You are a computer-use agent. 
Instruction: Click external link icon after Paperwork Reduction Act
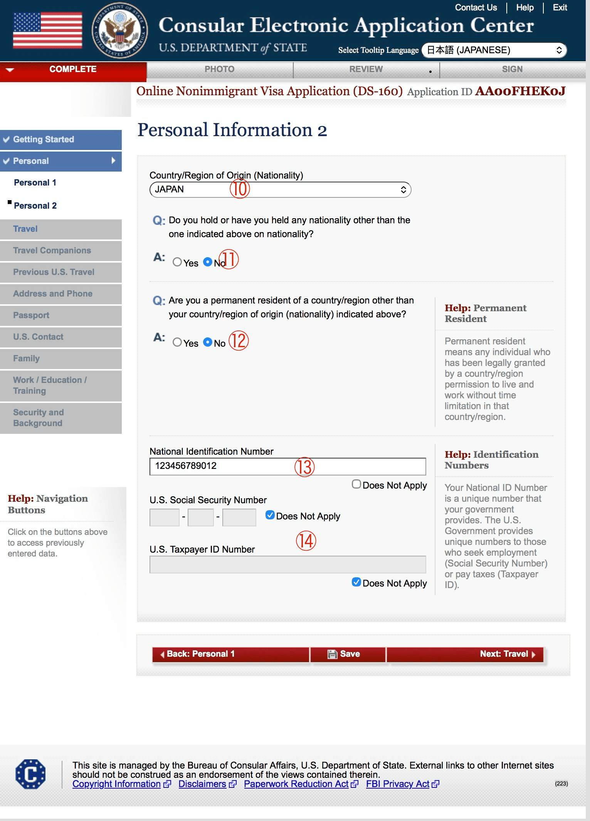pyautogui.click(x=355, y=784)
